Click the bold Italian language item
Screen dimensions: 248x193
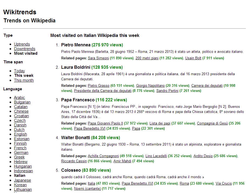(20, 175)
